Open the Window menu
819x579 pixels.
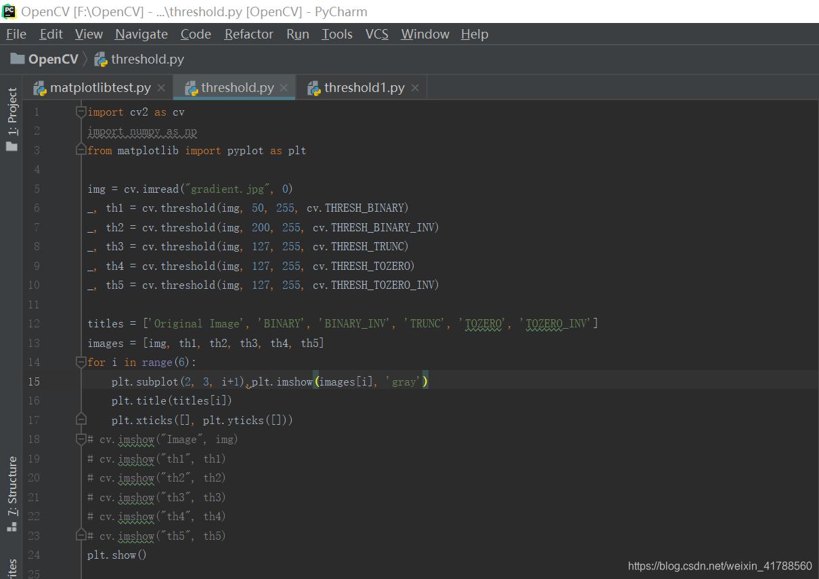pos(425,34)
